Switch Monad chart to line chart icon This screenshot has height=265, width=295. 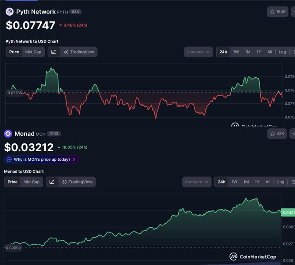click(52, 182)
